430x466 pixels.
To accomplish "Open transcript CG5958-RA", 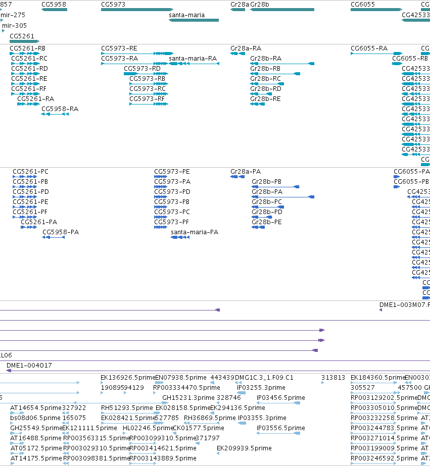I will point(60,109).
